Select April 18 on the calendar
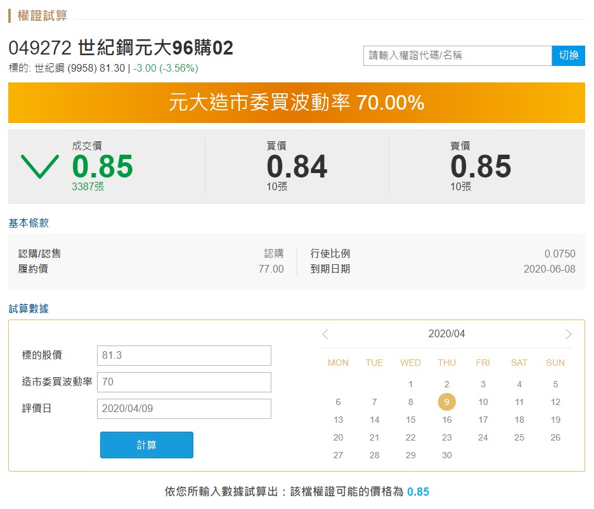The height and width of the screenshot is (509, 594). point(519,420)
